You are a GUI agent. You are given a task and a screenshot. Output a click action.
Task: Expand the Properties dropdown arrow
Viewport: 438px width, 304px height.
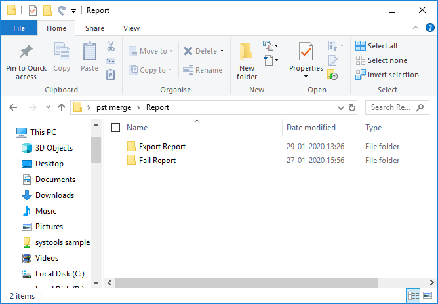306,76
